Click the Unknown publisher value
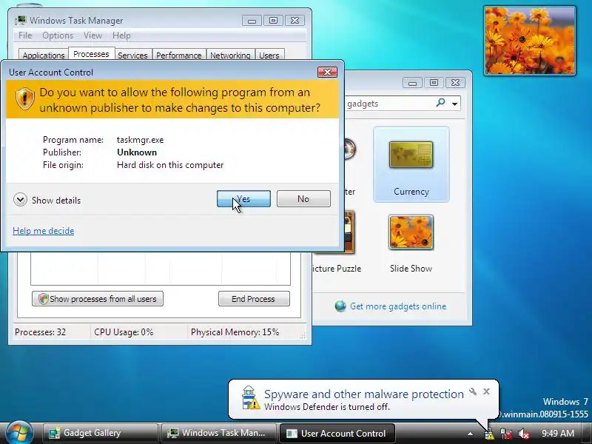The height and width of the screenshot is (444, 592). click(x=137, y=152)
